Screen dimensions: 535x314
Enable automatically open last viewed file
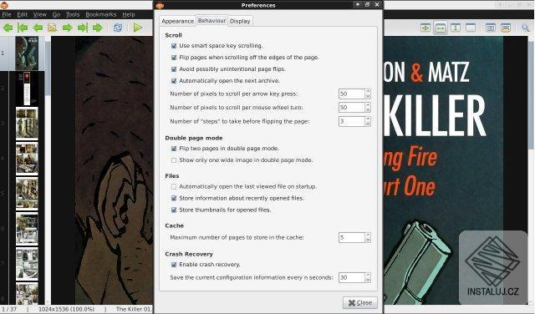point(174,187)
